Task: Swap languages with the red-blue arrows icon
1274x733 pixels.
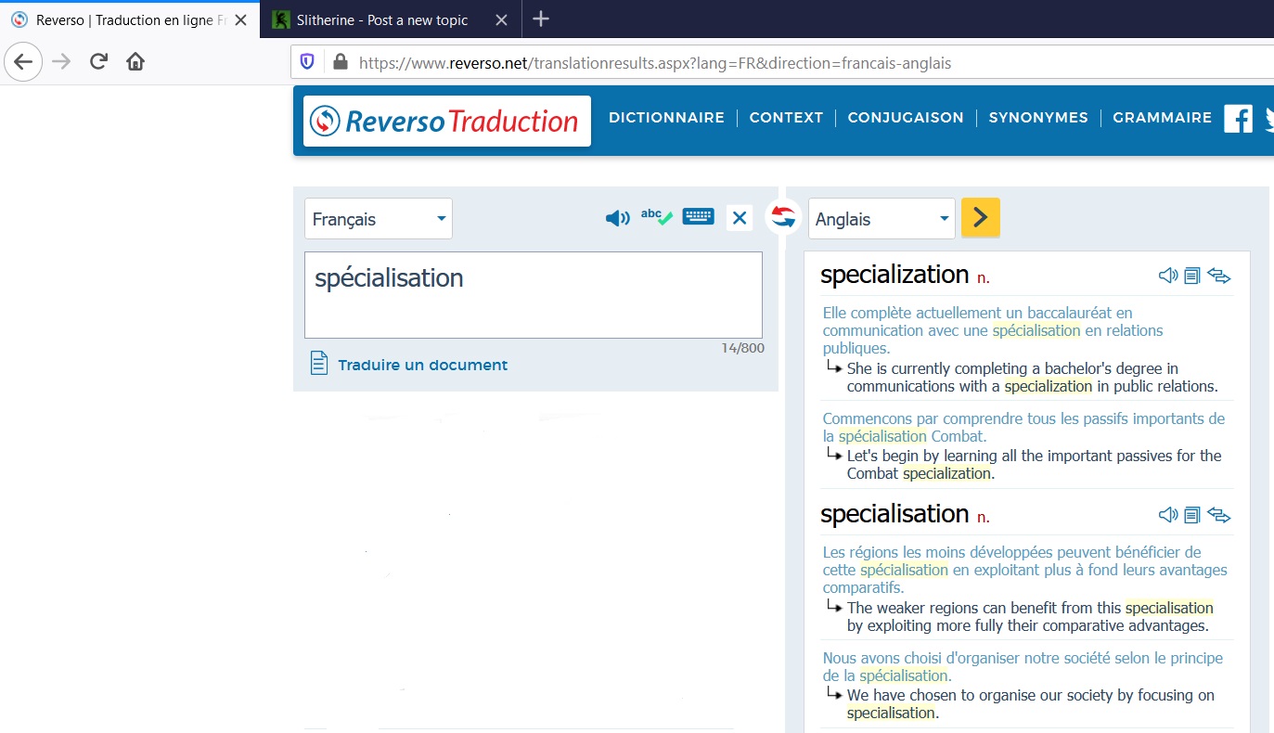Action: click(x=783, y=218)
